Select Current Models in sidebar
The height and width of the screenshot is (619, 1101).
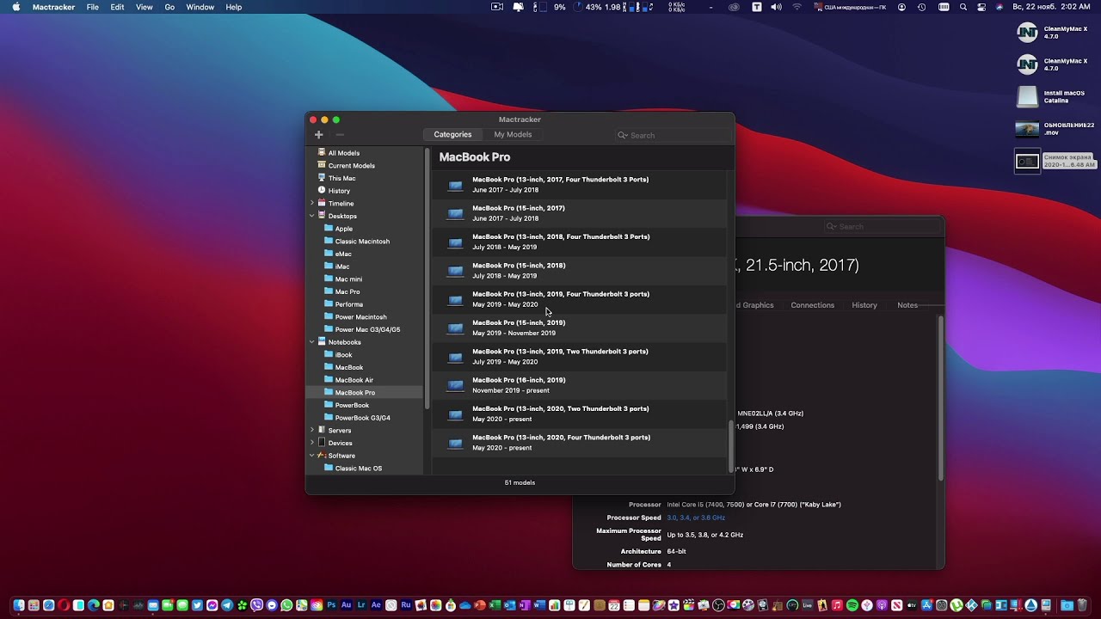point(366,166)
